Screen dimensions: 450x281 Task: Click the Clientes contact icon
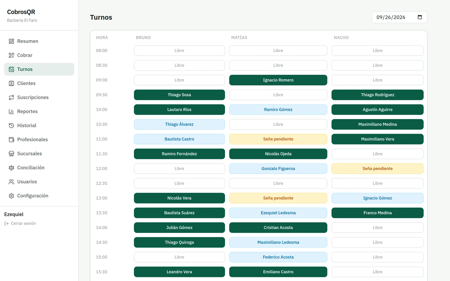coord(11,83)
